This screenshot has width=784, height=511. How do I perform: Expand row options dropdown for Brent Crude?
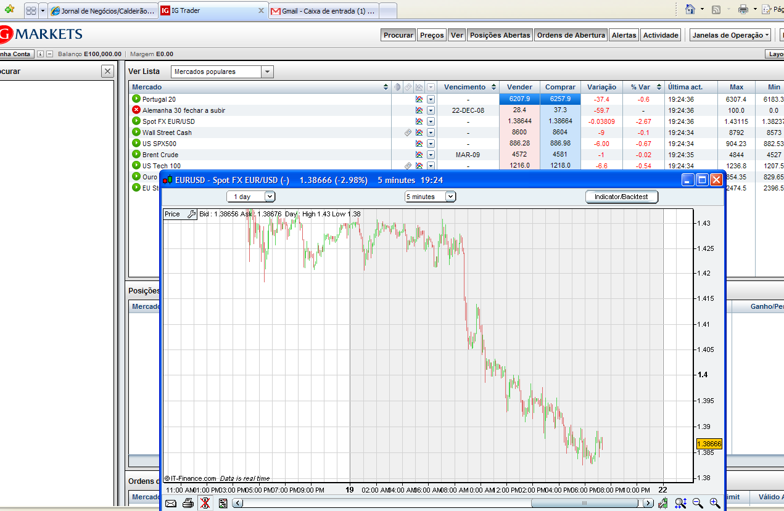tap(431, 155)
